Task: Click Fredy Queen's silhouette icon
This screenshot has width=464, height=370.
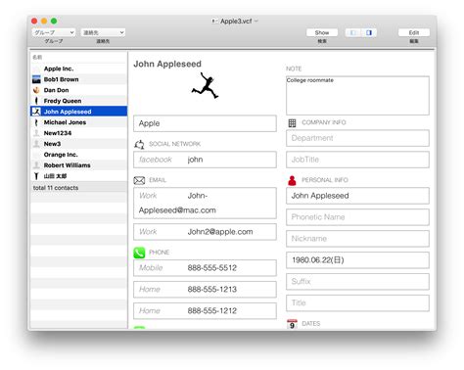Action: pos(36,101)
